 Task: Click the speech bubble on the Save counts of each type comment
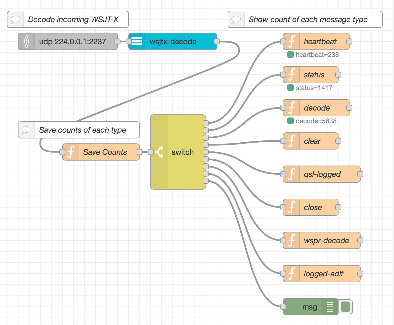point(26,130)
